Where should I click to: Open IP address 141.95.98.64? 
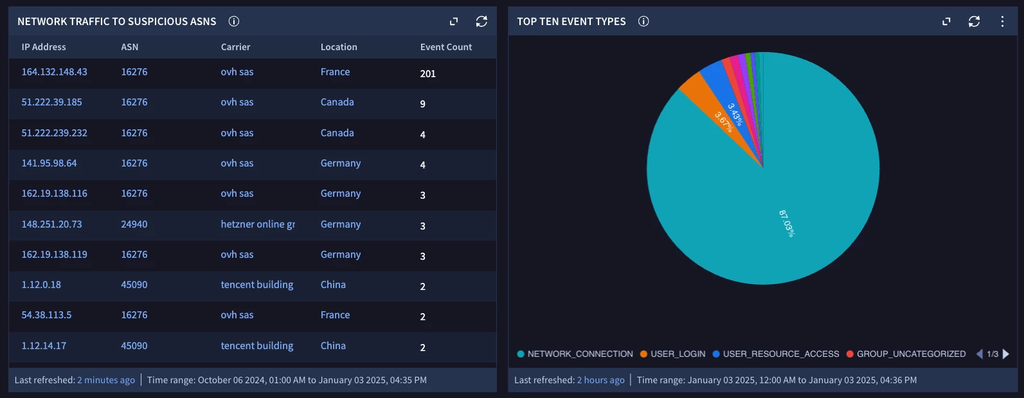[49, 163]
